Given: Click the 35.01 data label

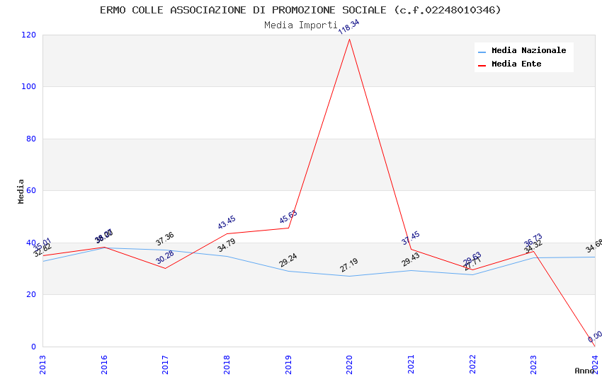Looking at the screenshot, I should click(x=42, y=244).
